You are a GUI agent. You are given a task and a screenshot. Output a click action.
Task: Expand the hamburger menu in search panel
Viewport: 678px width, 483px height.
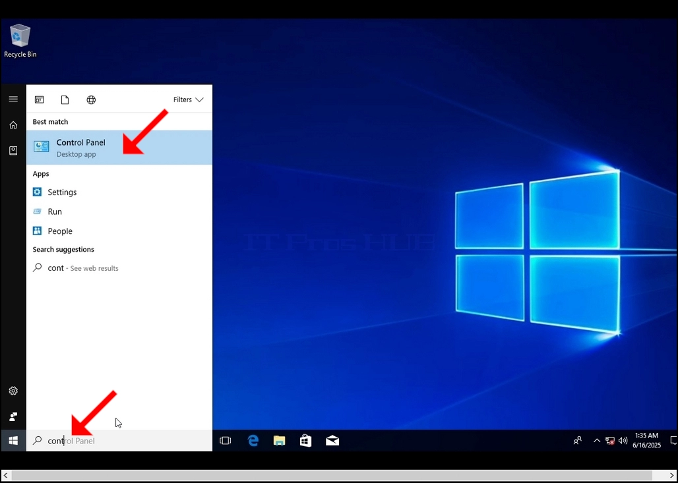(13, 99)
